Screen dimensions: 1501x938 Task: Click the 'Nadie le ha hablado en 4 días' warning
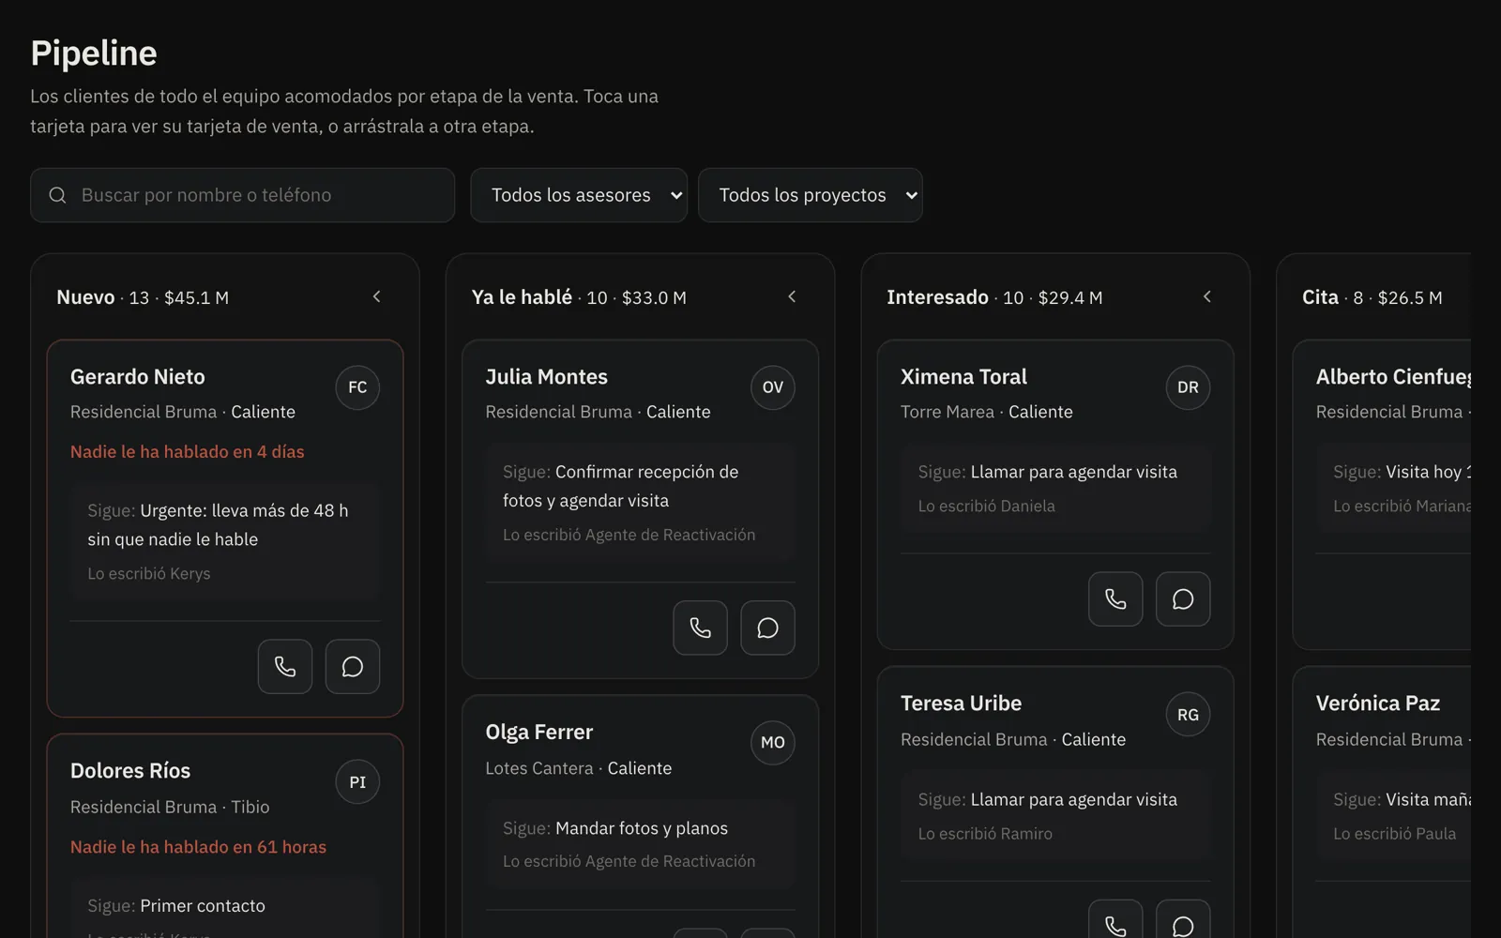click(188, 452)
